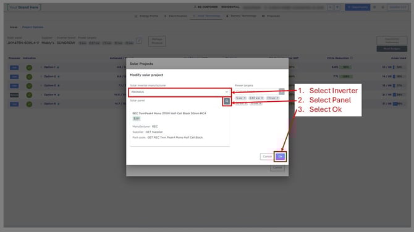This screenshot has height=232, width=414.
Task: Click the green indicator check for Option 1
Action: (x=29, y=67)
